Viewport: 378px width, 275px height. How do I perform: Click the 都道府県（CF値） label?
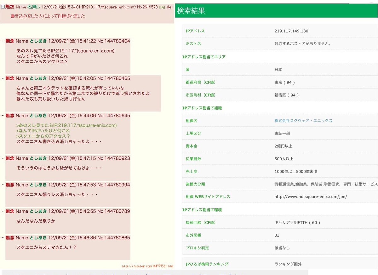coord(201,82)
